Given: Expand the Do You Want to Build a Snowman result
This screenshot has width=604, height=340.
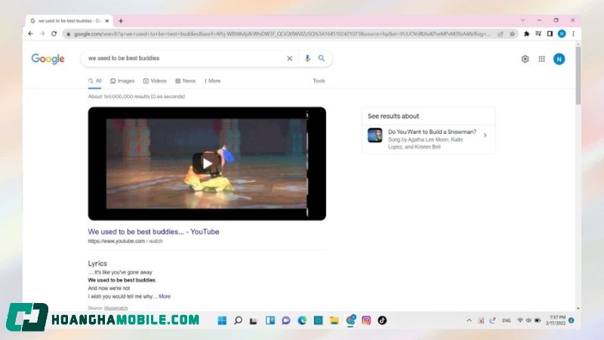Looking at the screenshot, I should (x=485, y=135).
